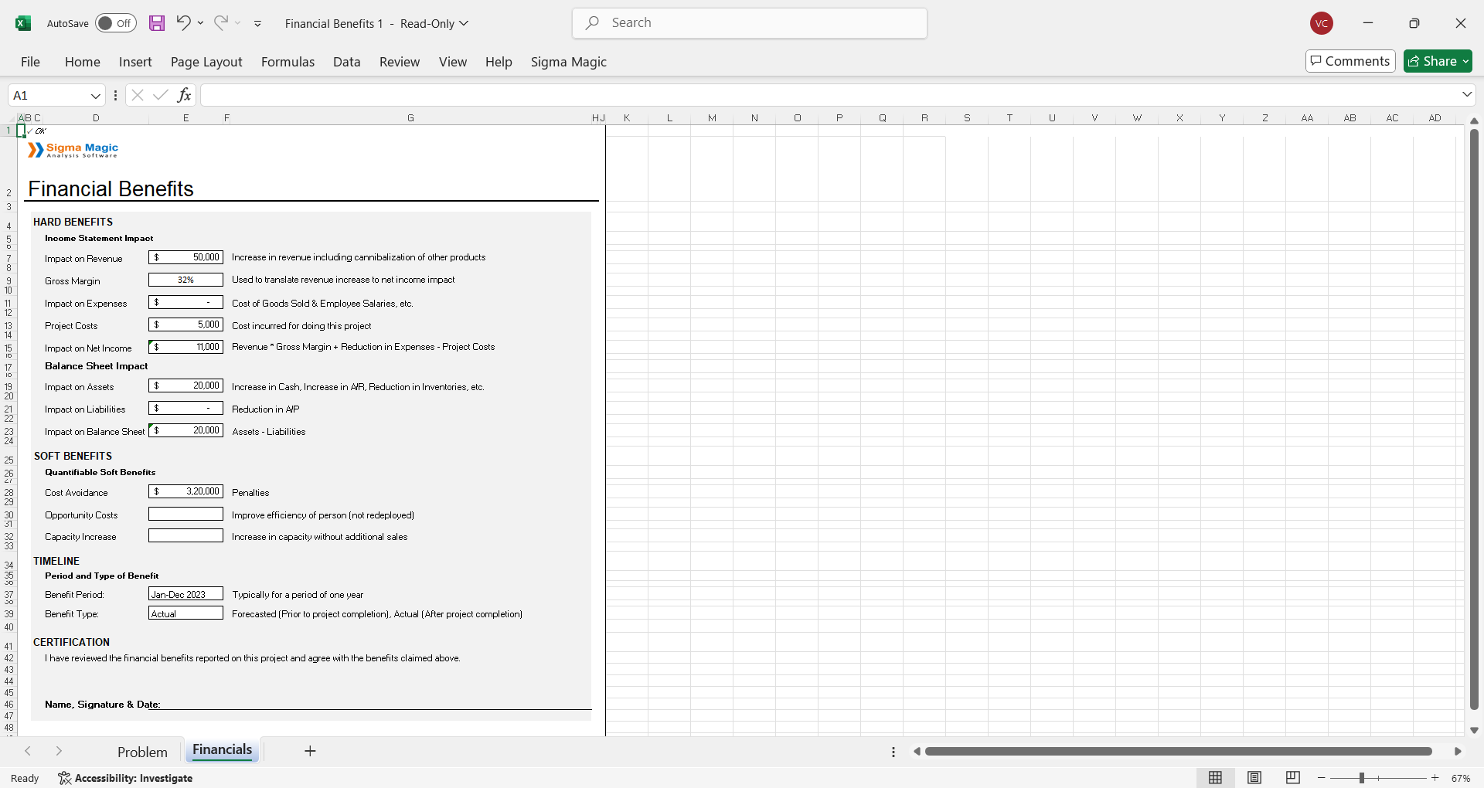
Task: Click the user account avatar VC
Action: pos(1322,23)
